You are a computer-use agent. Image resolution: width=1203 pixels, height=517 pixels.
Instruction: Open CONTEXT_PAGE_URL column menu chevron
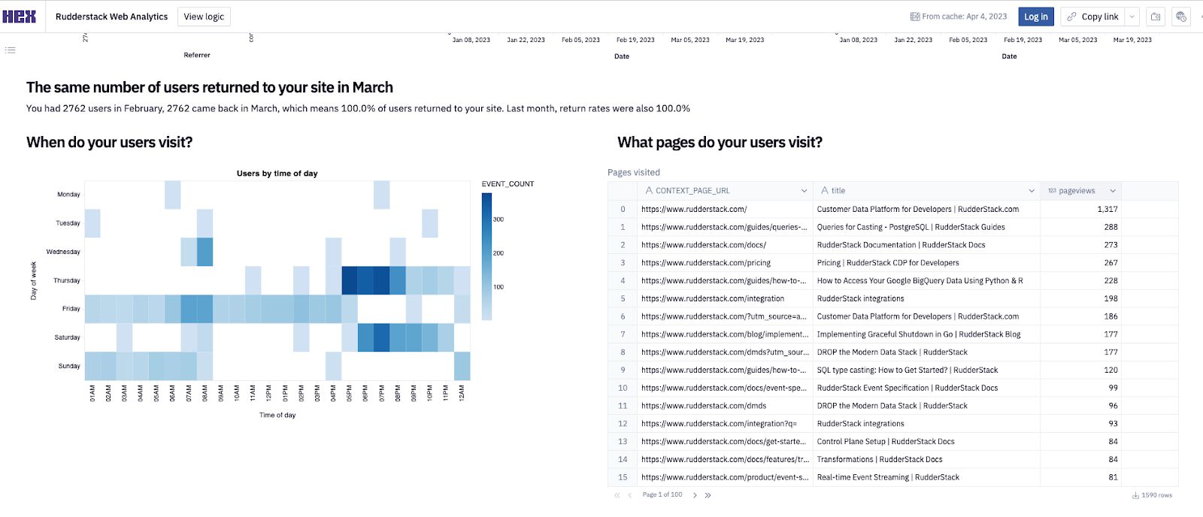(804, 191)
